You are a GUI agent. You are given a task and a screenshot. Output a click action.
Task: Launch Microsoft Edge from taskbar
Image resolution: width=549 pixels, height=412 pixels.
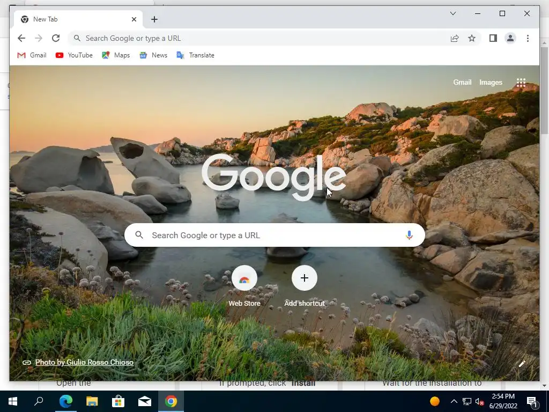click(x=65, y=401)
